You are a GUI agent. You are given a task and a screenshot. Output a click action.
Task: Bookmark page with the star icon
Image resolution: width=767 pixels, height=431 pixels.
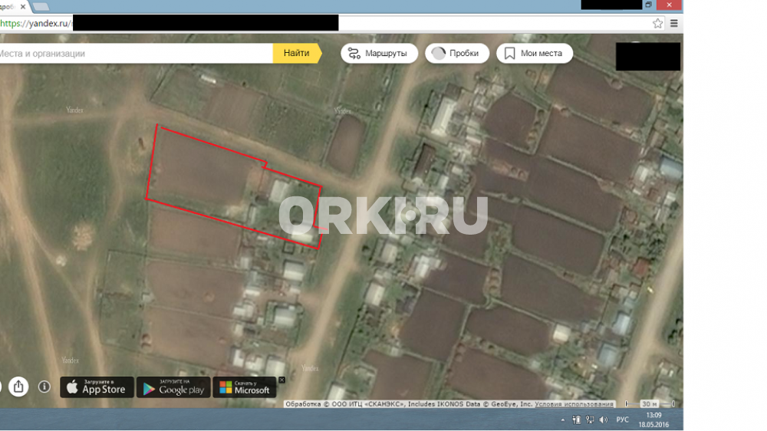(x=657, y=23)
